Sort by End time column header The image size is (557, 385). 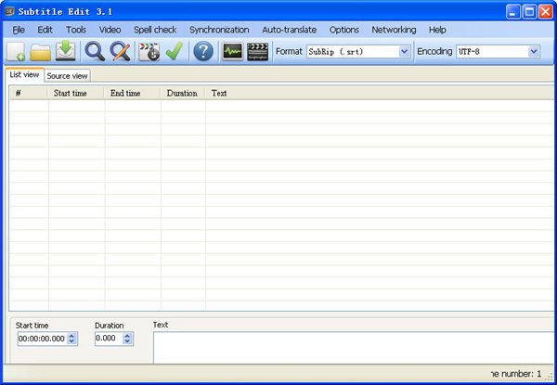pyautogui.click(x=132, y=94)
